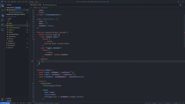Screen dimensions: 185x104
Task: Open the Selection menu
Action: coord(14,2)
